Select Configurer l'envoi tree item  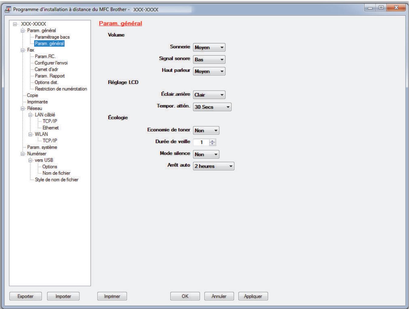(x=51, y=63)
